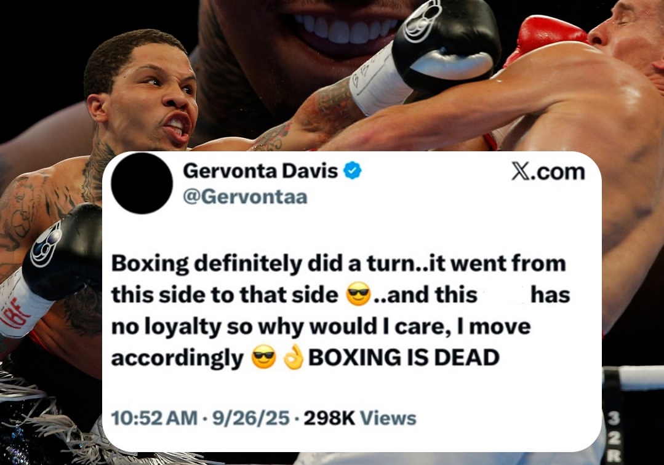The height and width of the screenshot is (465, 664).
Task: Click the logo on the lower-left black glove
Action: 46,244
